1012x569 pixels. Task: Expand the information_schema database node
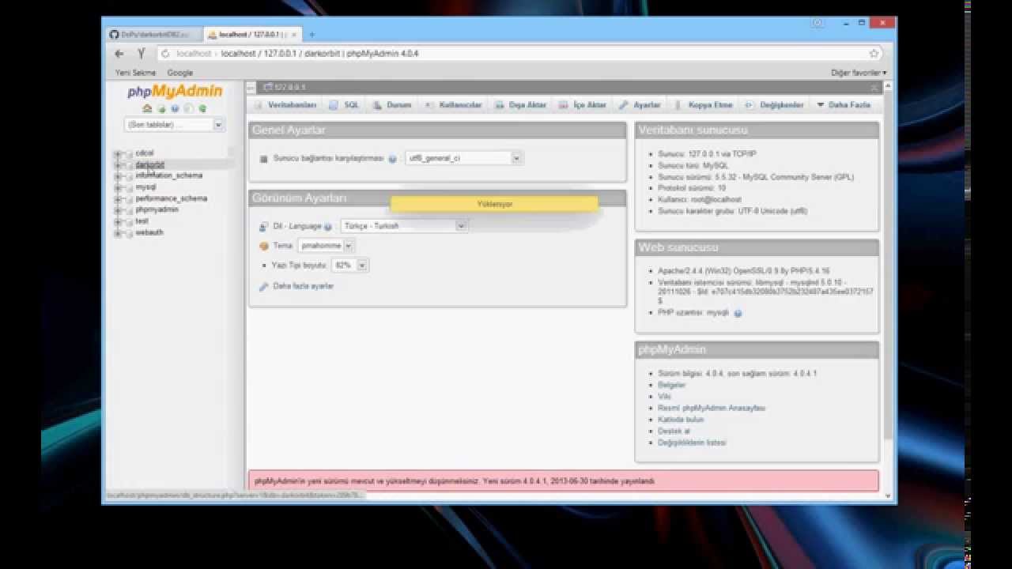(x=118, y=176)
